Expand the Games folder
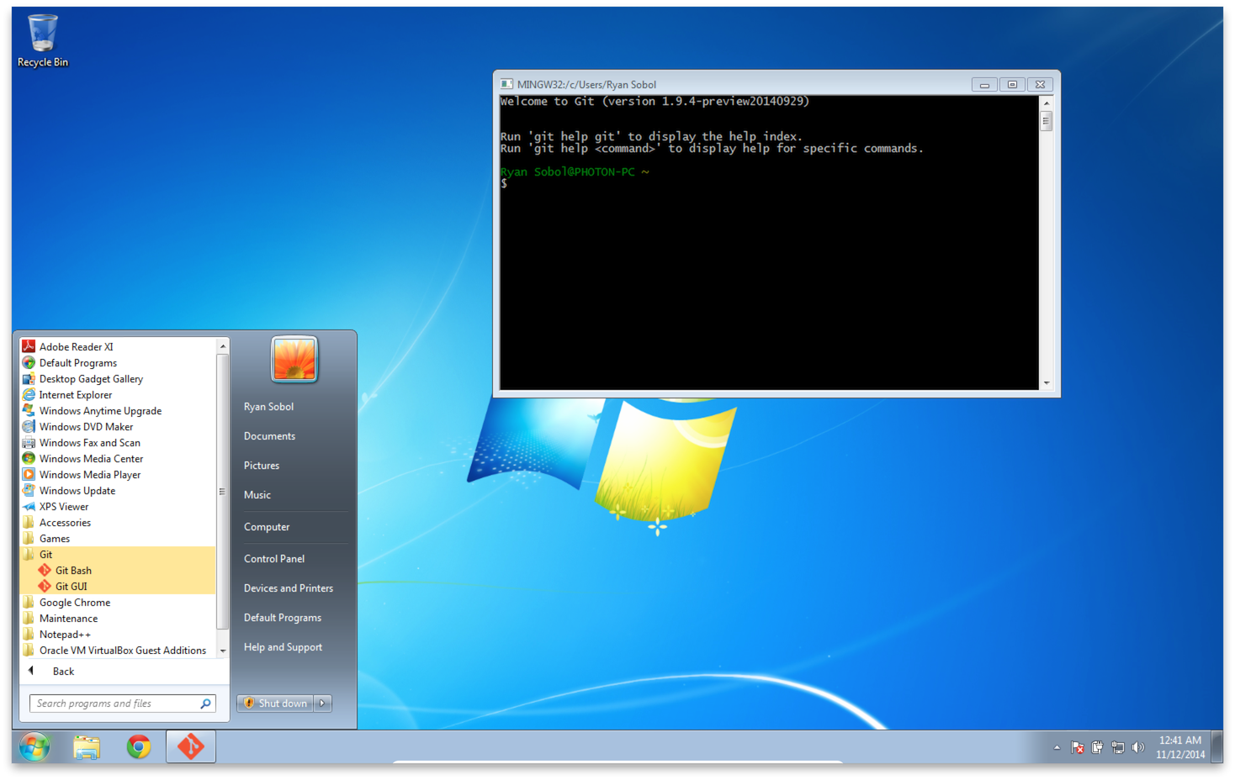1235x780 pixels. point(117,539)
